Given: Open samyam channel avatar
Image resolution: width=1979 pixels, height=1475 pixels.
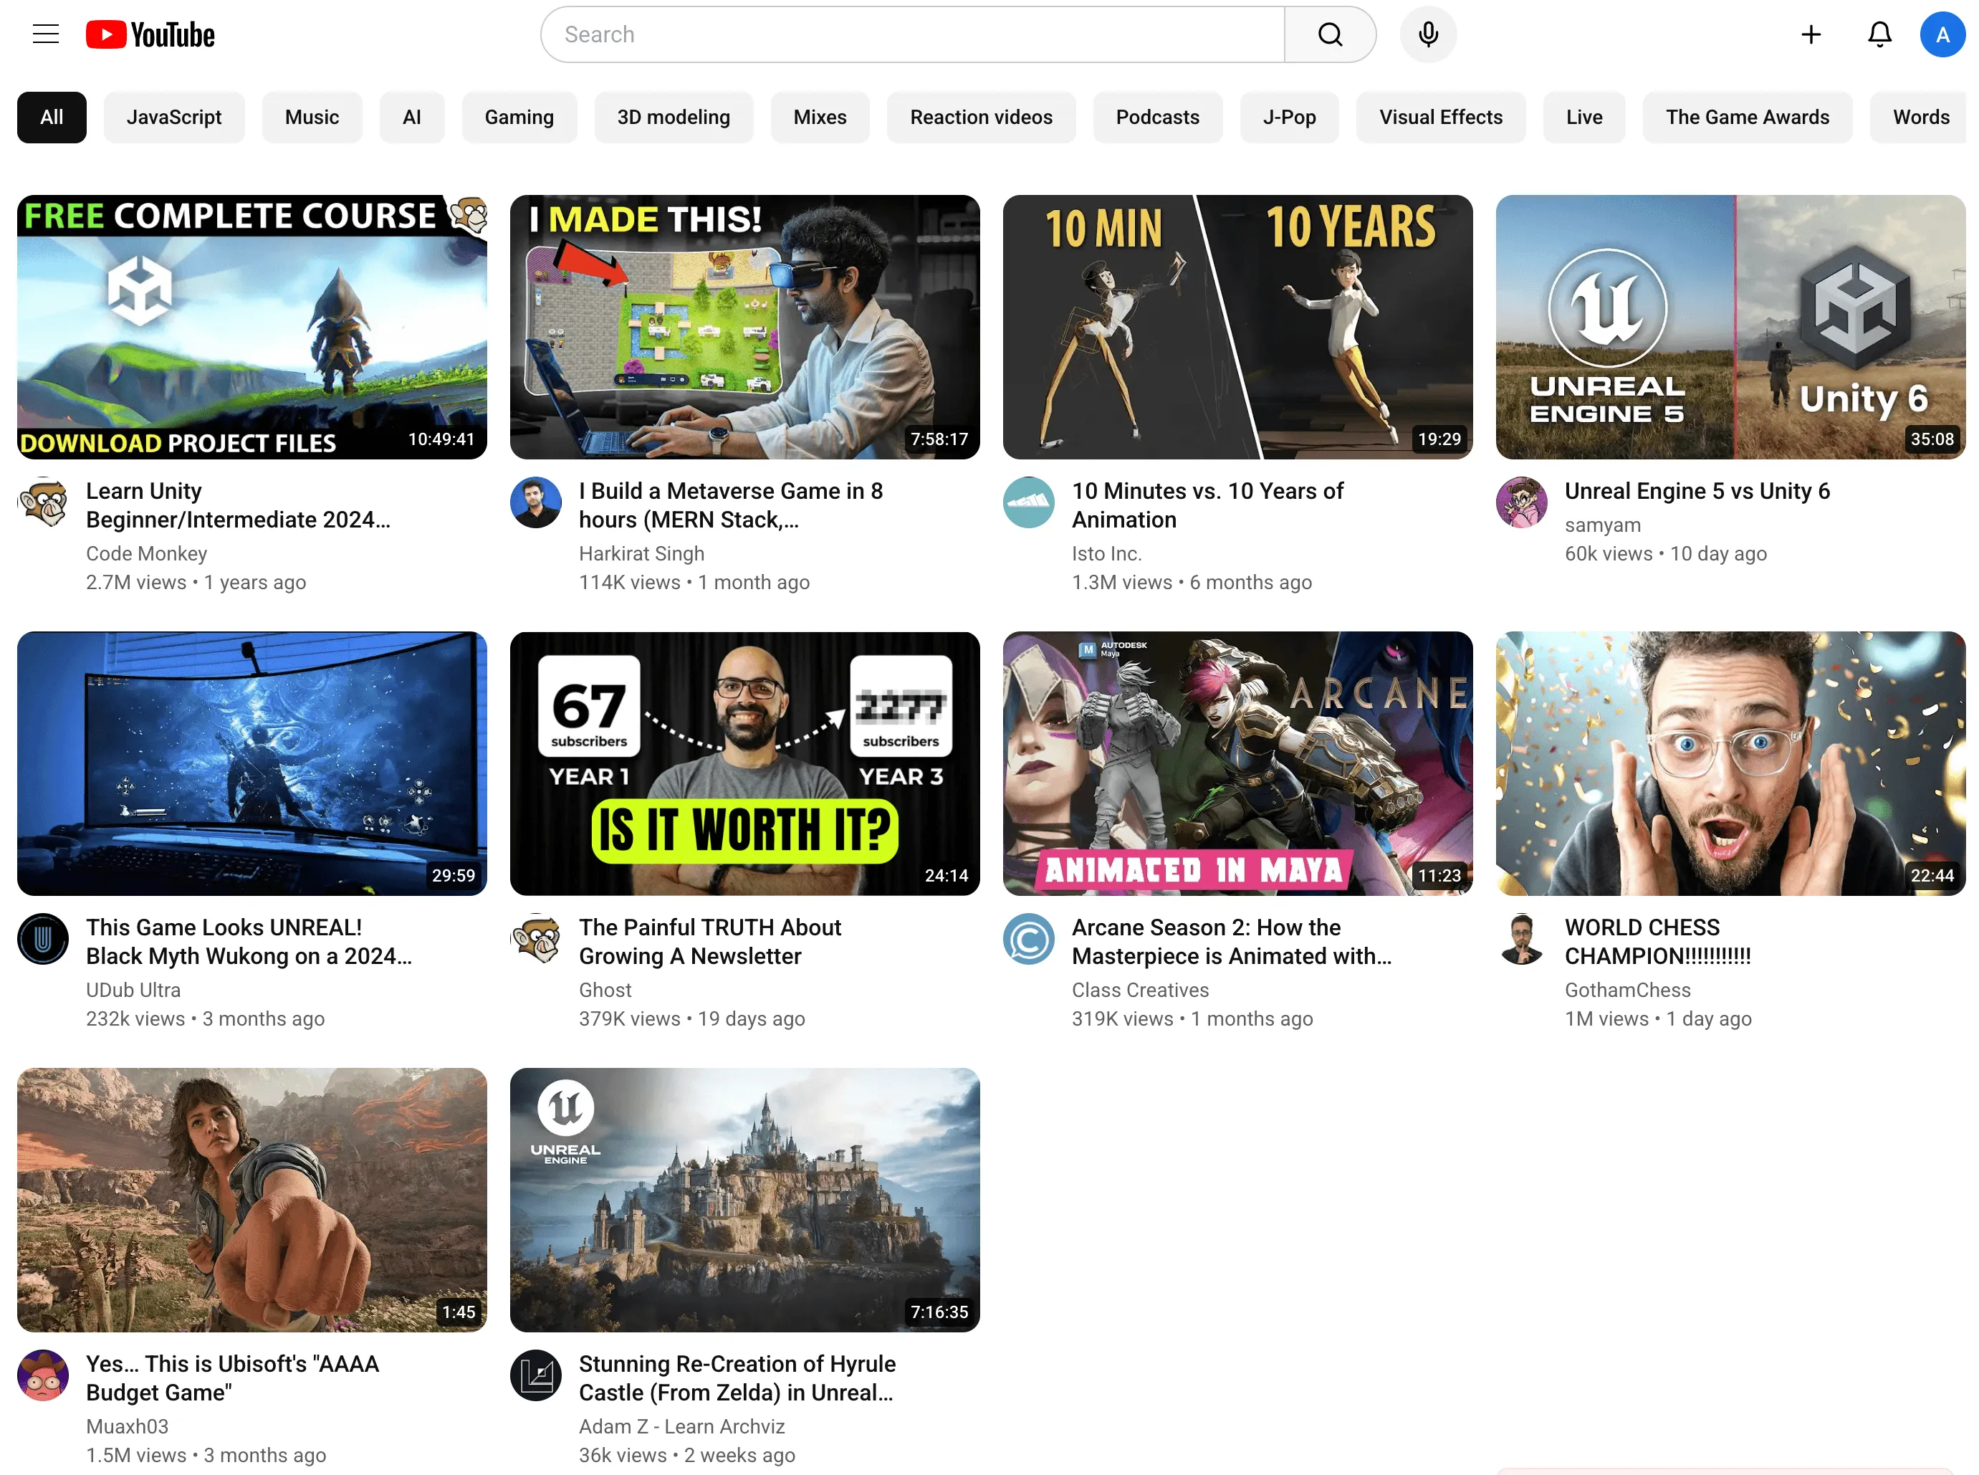Looking at the screenshot, I should tap(1521, 502).
